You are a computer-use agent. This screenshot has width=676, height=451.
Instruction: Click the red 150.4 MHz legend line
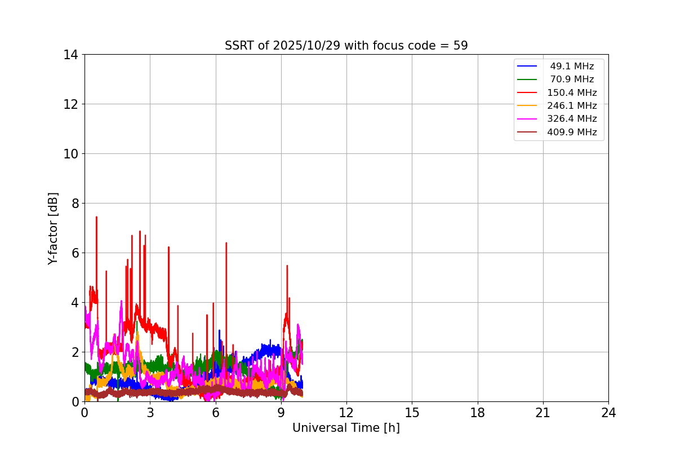pyautogui.click(x=527, y=92)
